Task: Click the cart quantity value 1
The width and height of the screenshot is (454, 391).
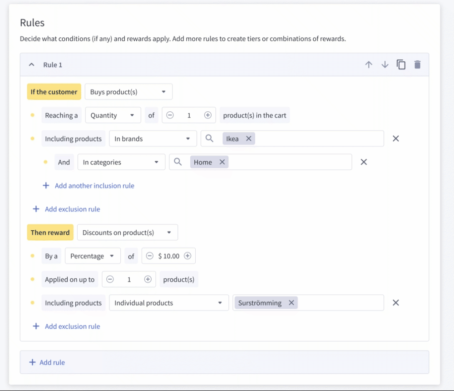Action: point(189,115)
